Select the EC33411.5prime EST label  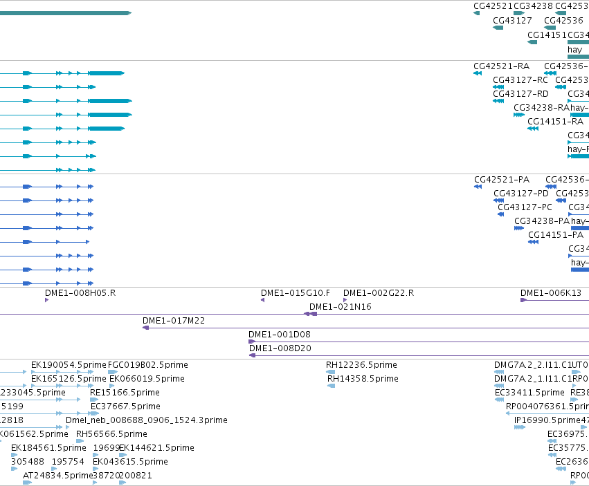pos(529,393)
